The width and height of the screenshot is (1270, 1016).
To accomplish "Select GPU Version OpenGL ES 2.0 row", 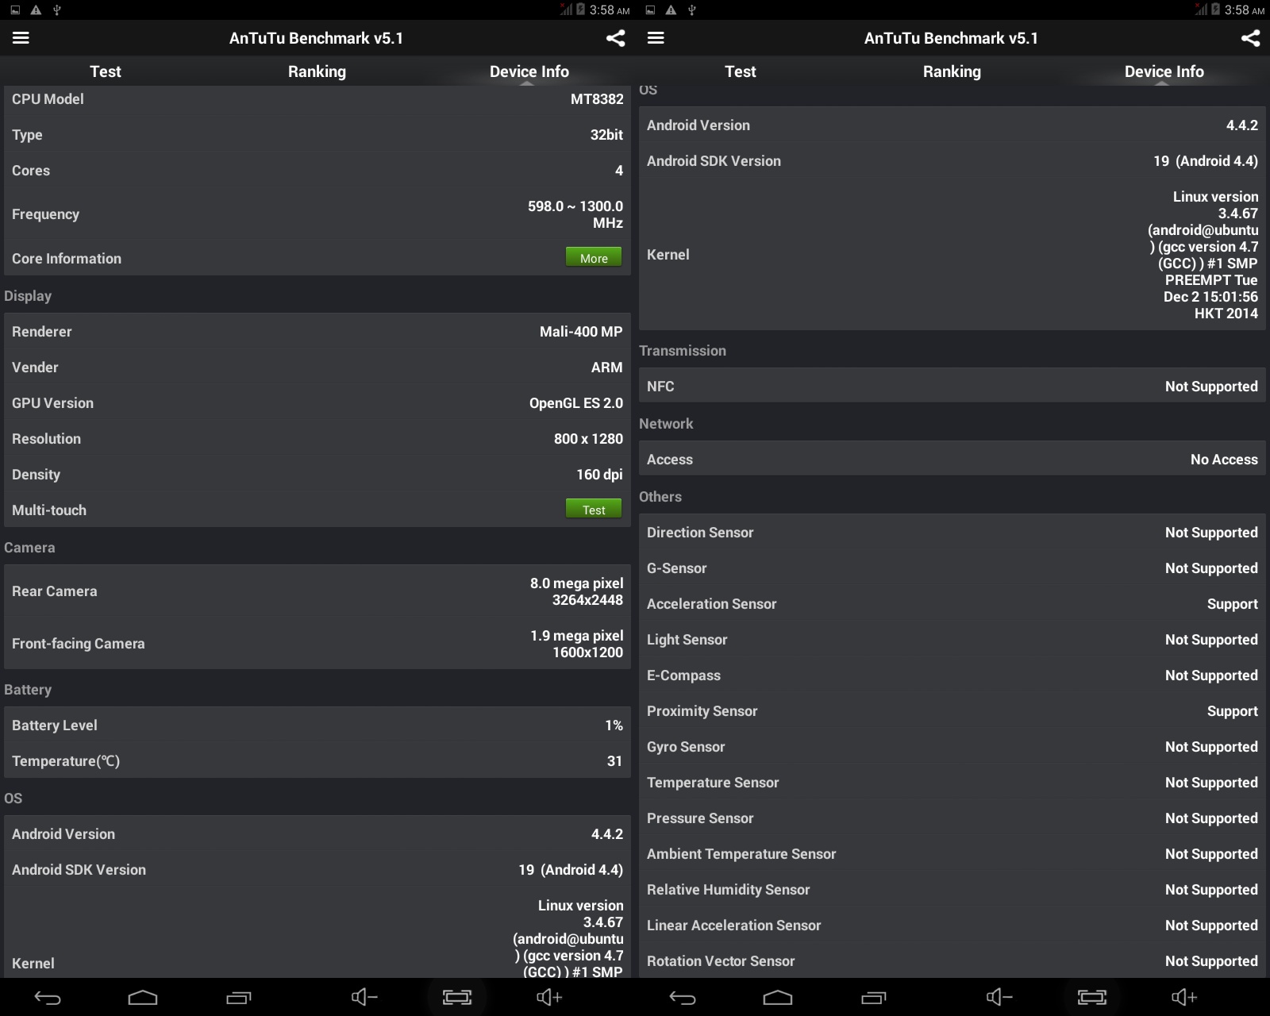I will (x=317, y=403).
